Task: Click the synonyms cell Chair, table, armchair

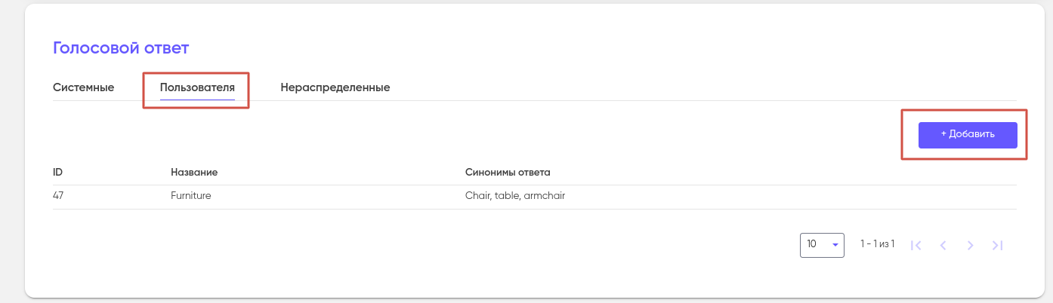Action: [515, 196]
